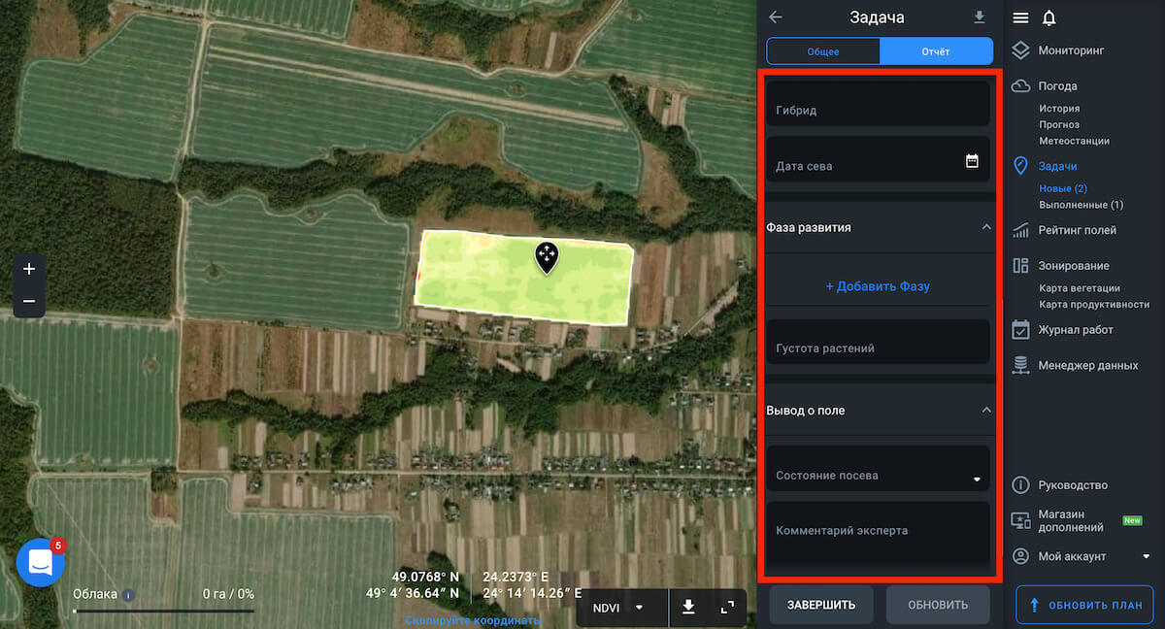
Task: Click the map zoom out minus button
Action: click(29, 302)
